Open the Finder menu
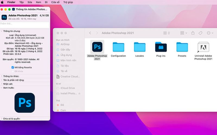 click(x=11, y=2)
